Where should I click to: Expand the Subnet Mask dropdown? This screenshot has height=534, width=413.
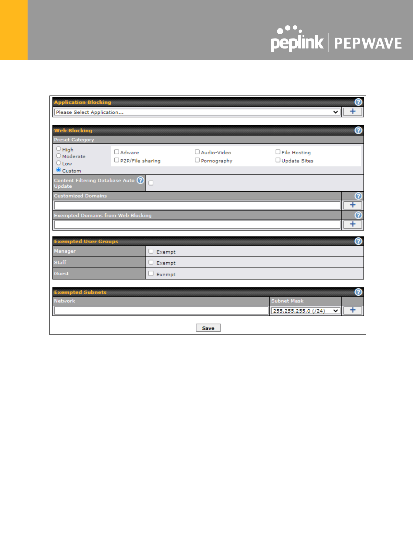pyautogui.click(x=305, y=311)
